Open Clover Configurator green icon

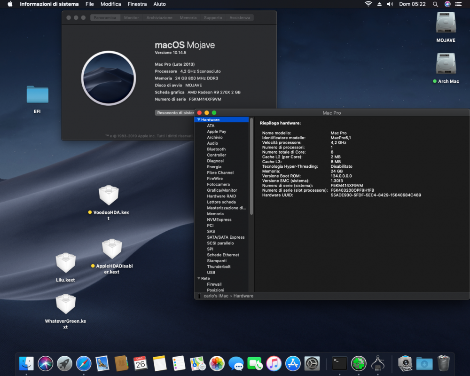[359, 363]
